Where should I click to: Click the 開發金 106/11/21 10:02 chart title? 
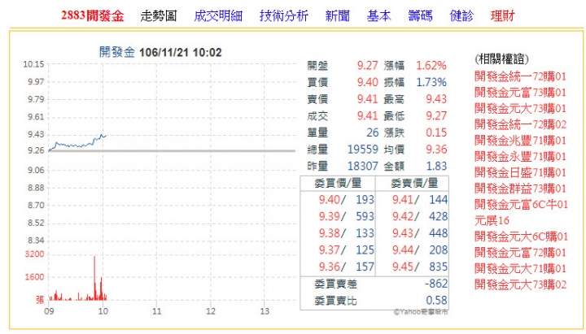[x=160, y=52]
